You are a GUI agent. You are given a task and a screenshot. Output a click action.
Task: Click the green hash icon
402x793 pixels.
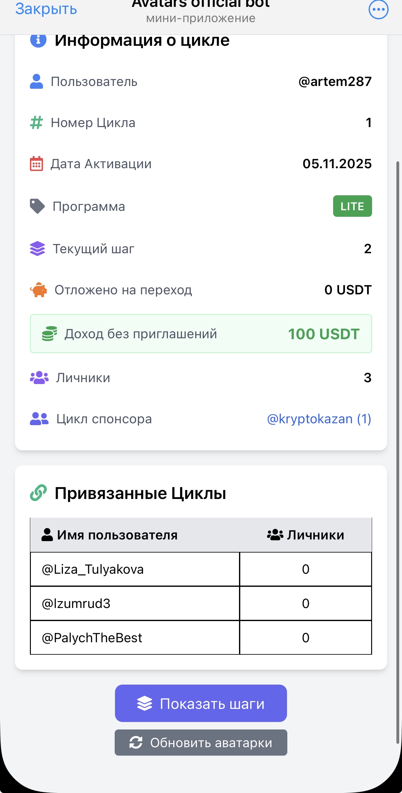[x=36, y=122]
